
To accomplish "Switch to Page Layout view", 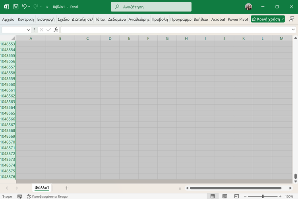I will [x=224, y=196].
